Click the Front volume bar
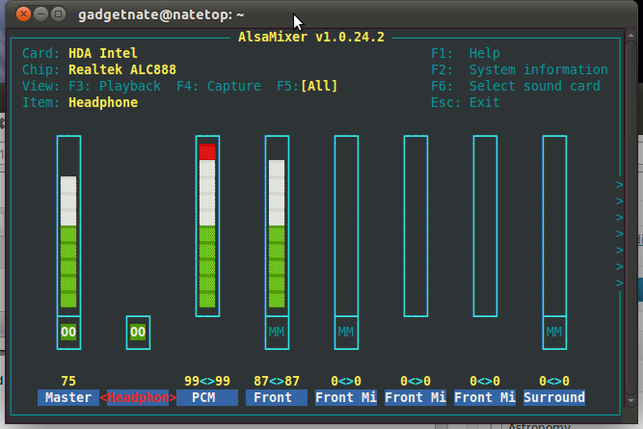Screen dimensions: 643x429 [x=277, y=226]
